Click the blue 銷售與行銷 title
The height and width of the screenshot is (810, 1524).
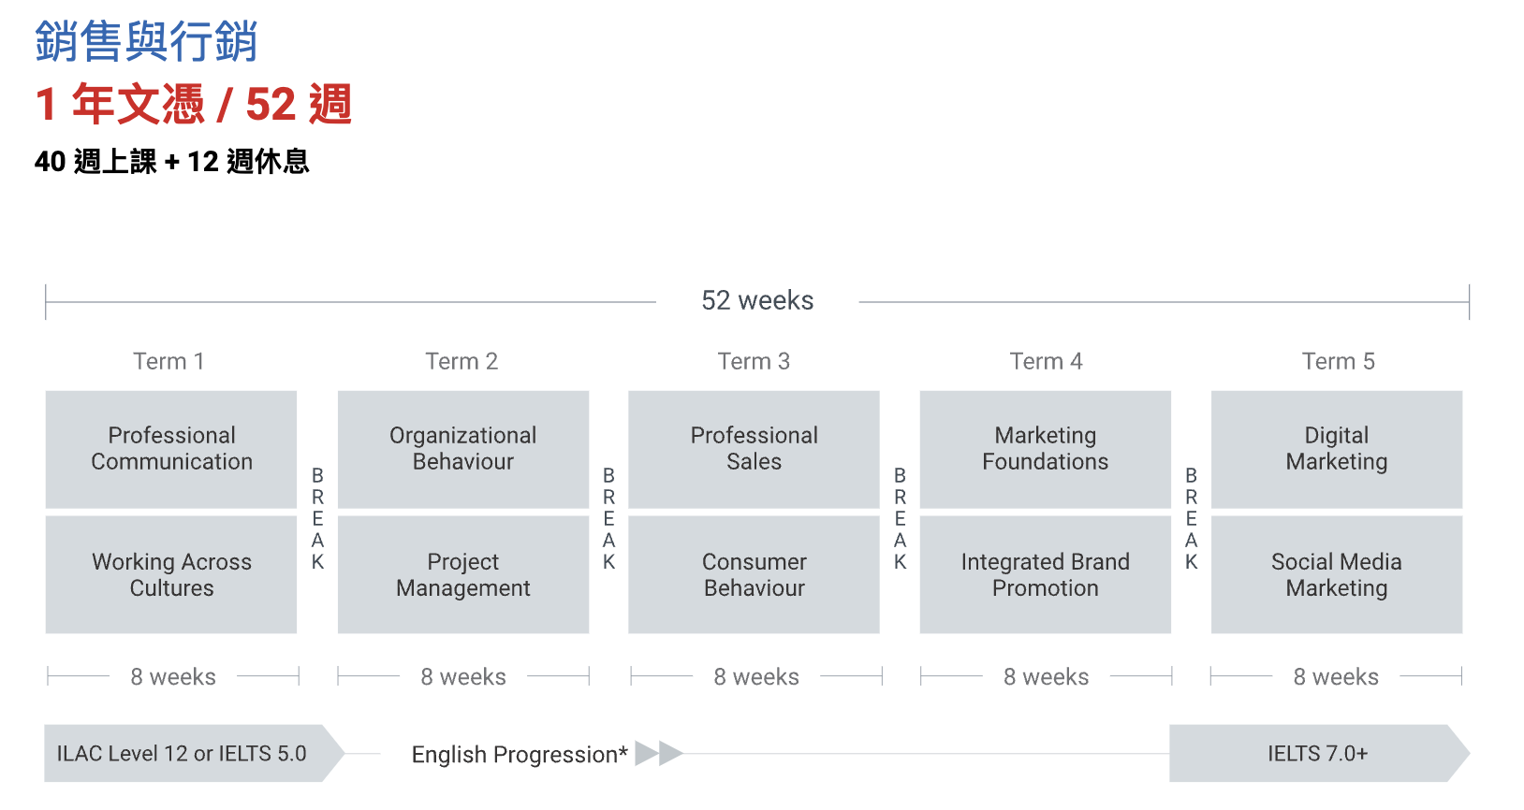coord(146,42)
